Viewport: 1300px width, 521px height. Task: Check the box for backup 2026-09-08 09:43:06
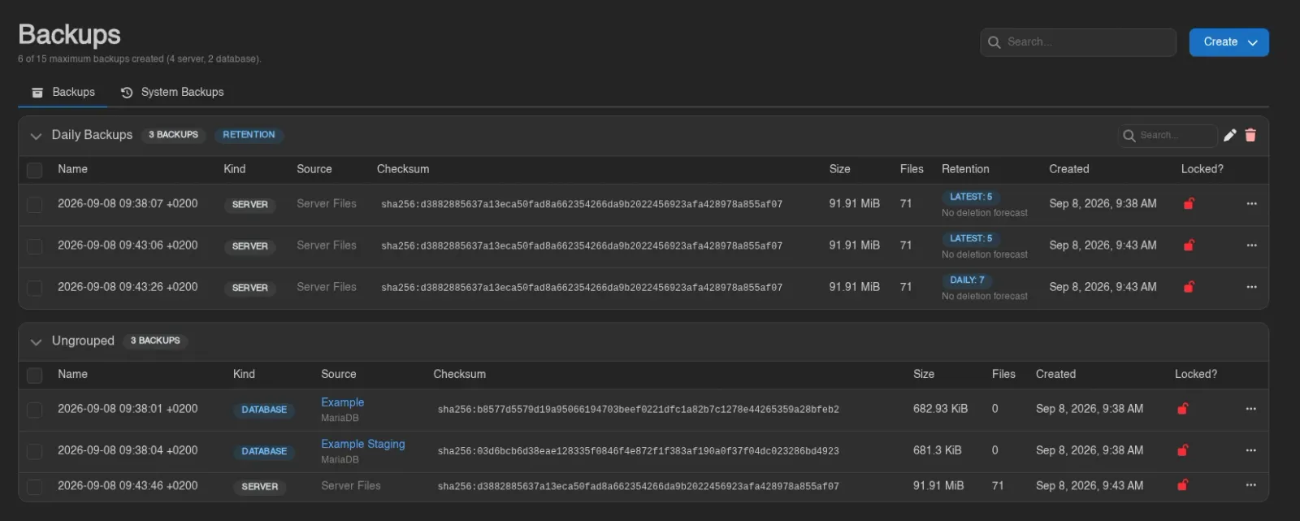pos(35,246)
